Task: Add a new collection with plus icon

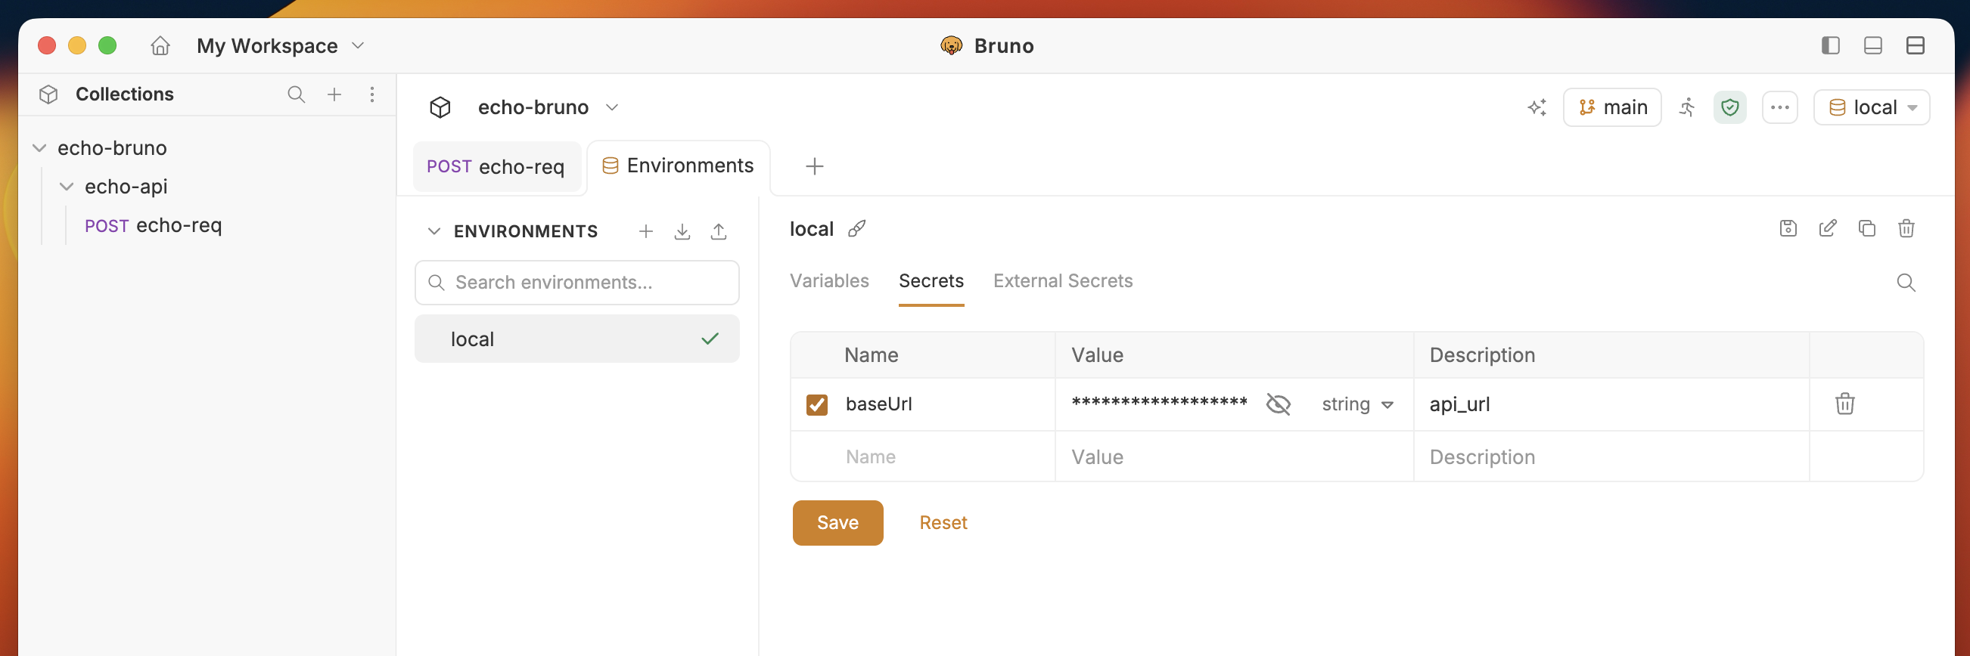Action: coord(334,94)
